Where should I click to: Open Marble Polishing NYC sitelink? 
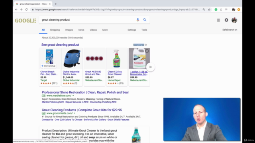tap(53, 102)
